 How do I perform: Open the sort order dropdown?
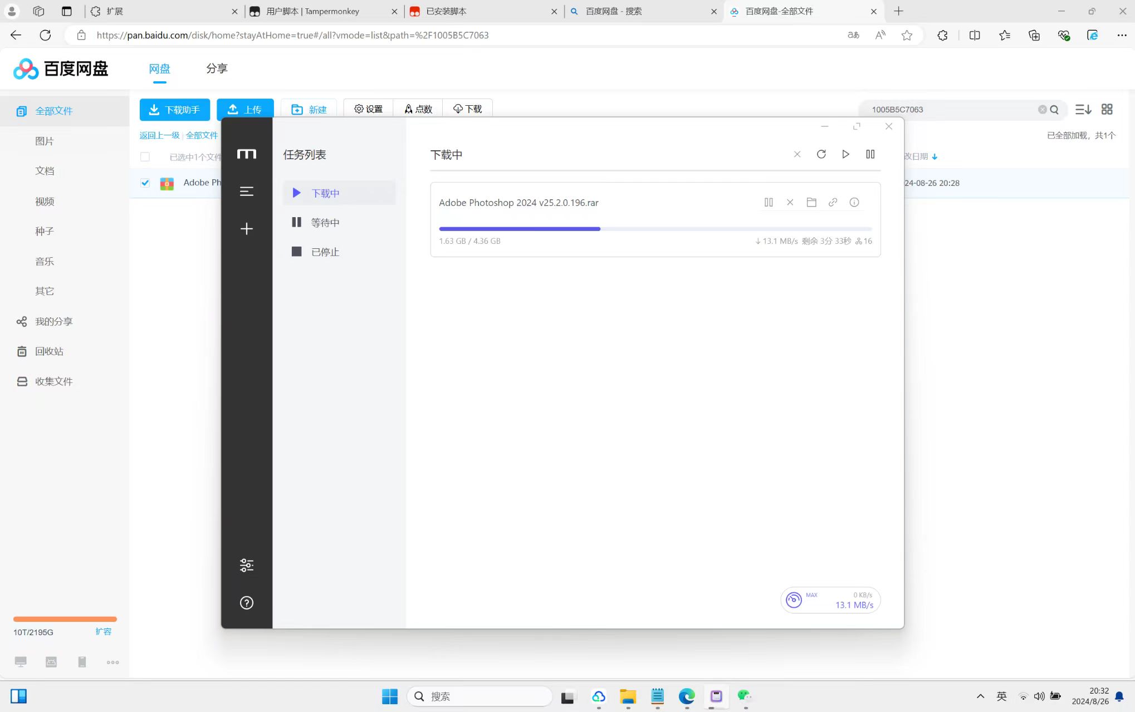(1083, 110)
